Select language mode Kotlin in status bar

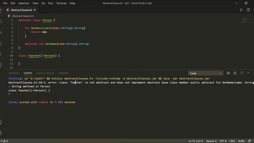[x=241, y=141]
